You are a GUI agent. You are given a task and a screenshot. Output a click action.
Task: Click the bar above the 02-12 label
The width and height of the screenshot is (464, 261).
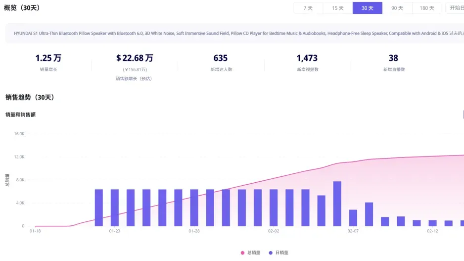point(433,223)
